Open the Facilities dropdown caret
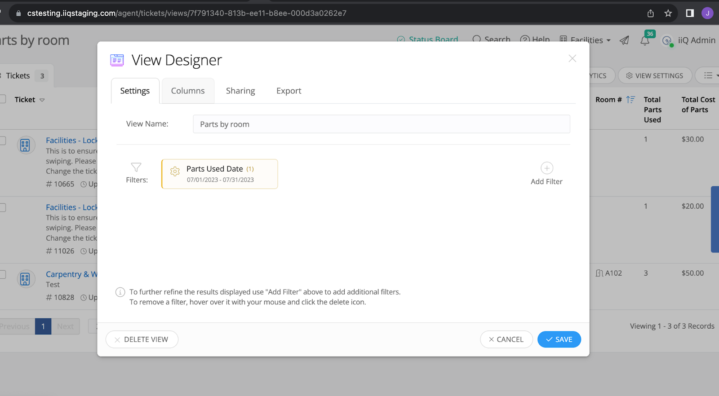The height and width of the screenshot is (396, 719). (x=608, y=40)
